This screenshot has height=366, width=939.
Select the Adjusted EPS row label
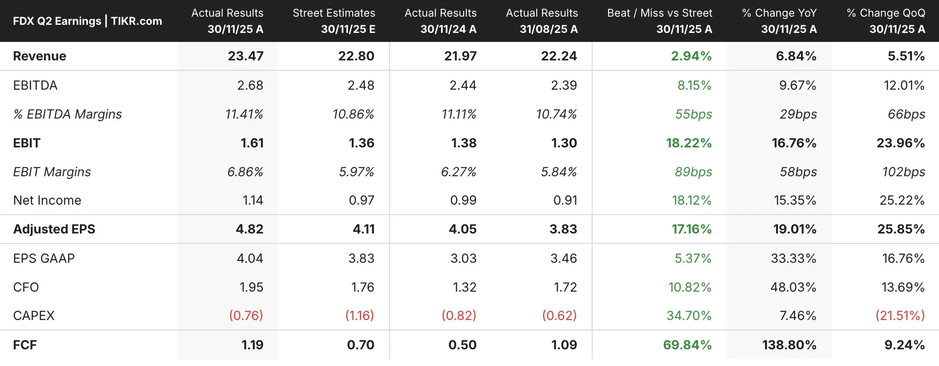pyautogui.click(x=54, y=229)
